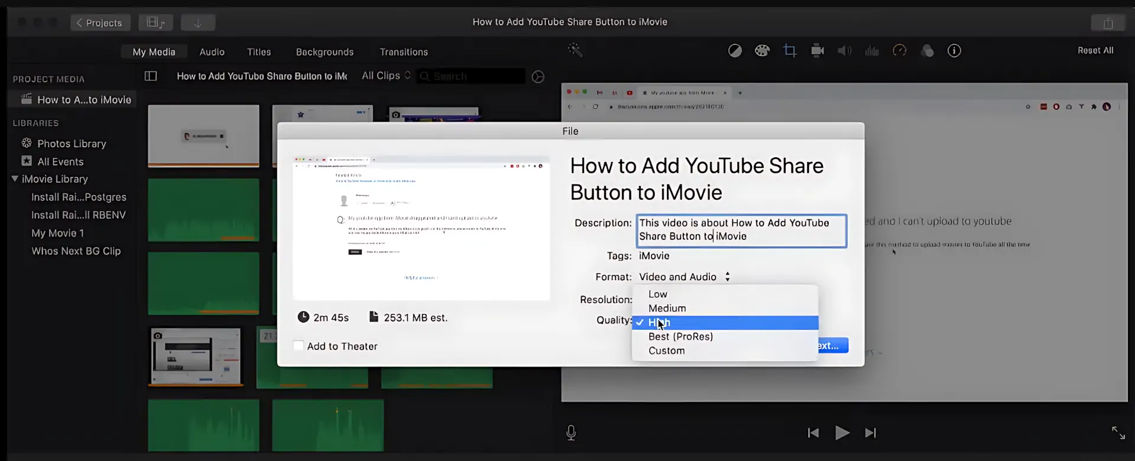Choose Best (ProRes) quality option
The image size is (1135, 461).
[680, 336]
